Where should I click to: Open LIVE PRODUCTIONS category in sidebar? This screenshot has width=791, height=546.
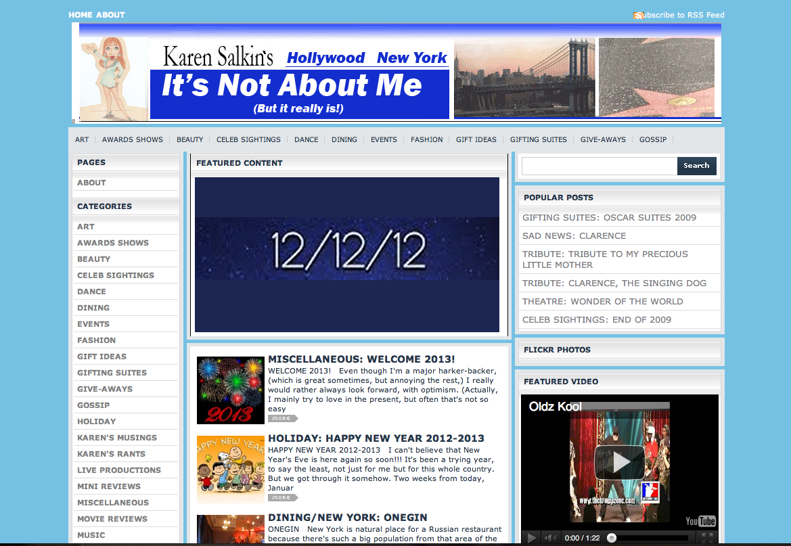(x=119, y=470)
